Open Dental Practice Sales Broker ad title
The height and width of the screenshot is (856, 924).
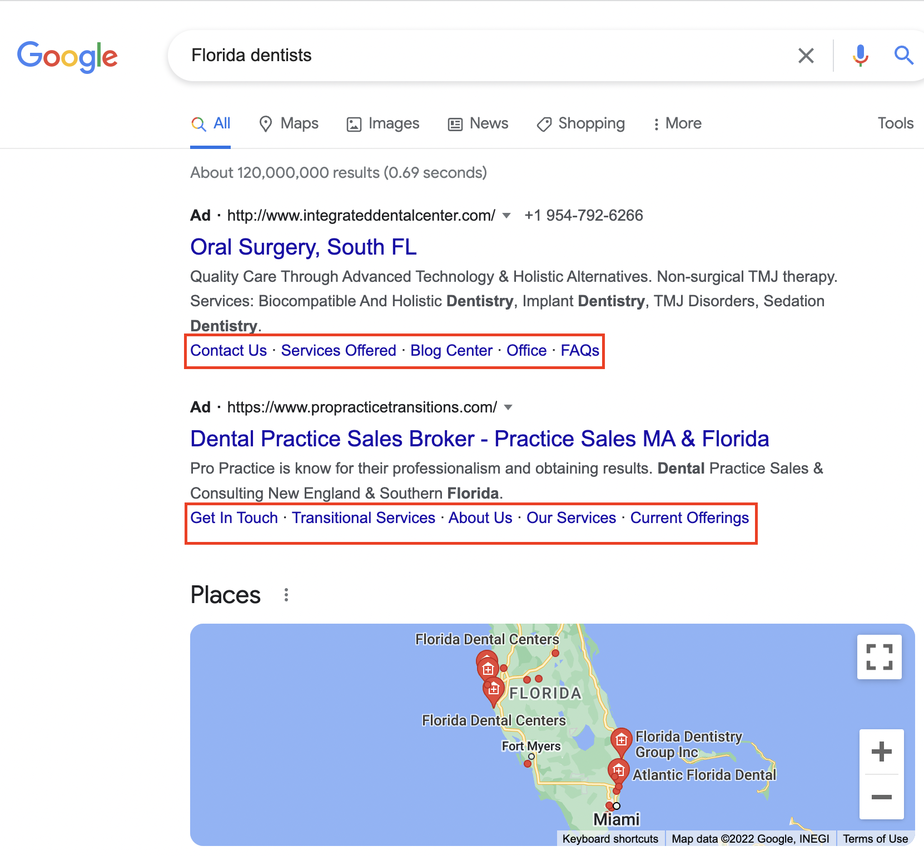pyautogui.click(x=480, y=439)
